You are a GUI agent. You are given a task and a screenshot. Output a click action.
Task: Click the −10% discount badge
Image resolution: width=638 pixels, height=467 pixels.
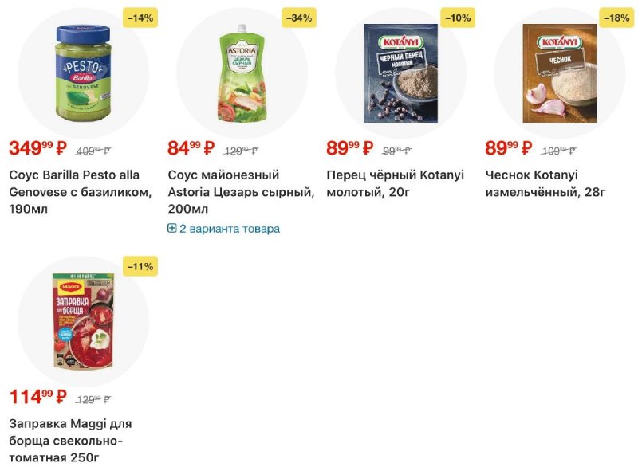coord(458,18)
